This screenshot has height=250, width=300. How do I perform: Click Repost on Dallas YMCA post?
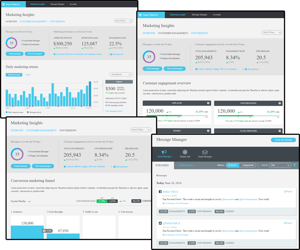pyautogui.click(x=288, y=192)
